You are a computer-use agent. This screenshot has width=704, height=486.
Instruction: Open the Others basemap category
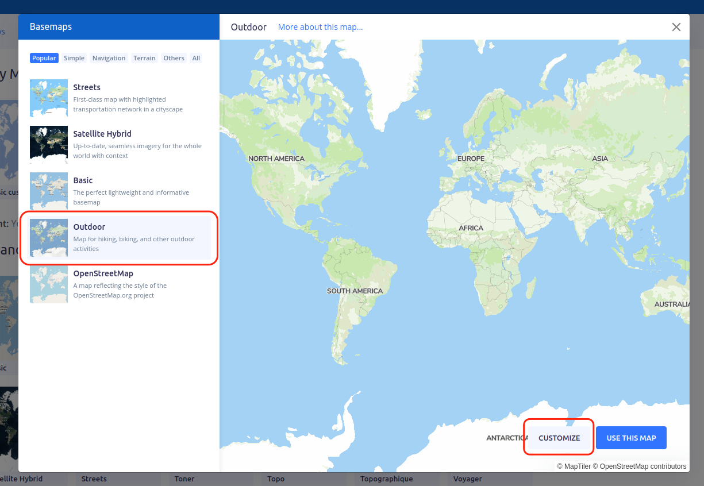point(174,58)
